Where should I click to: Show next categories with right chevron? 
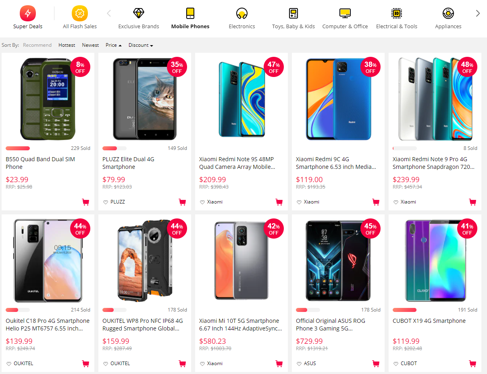[478, 13]
